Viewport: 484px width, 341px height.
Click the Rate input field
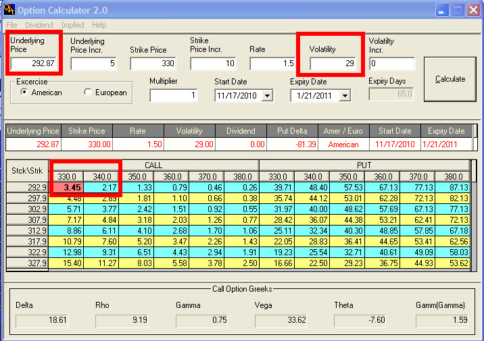pos(273,63)
